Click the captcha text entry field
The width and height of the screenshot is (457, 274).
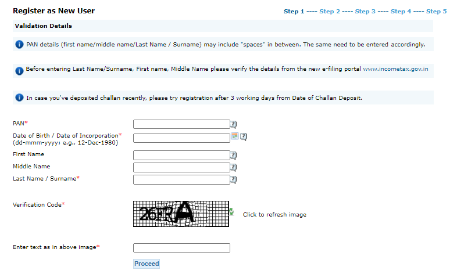(x=181, y=248)
